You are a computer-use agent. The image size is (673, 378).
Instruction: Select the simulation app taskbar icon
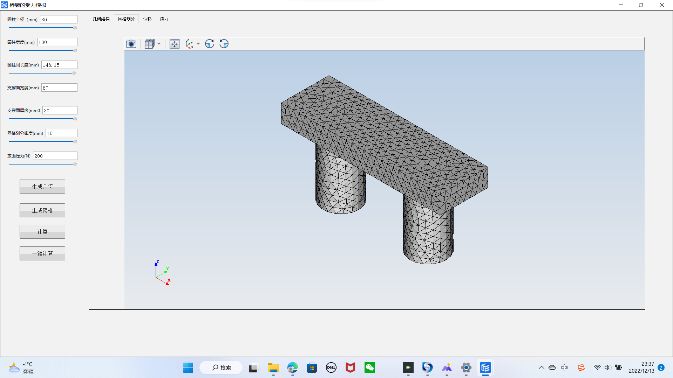click(485, 367)
